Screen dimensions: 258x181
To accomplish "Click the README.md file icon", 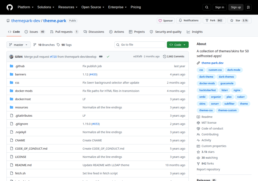I will click(11, 165).
